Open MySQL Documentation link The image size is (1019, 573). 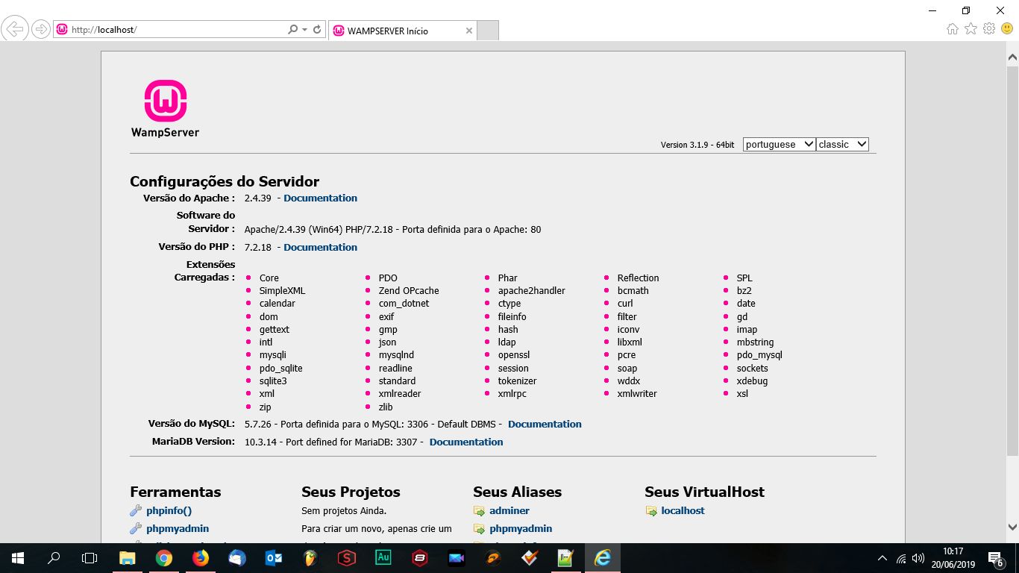[545, 425]
